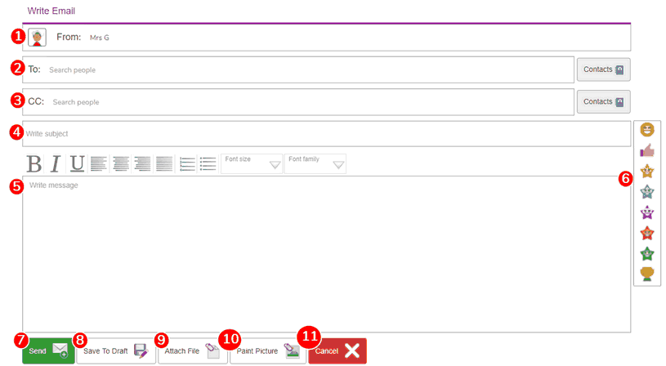Image resolution: width=666 pixels, height=366 pixels.
Task: Toggle italic text formatting
Action: (56, 163)
